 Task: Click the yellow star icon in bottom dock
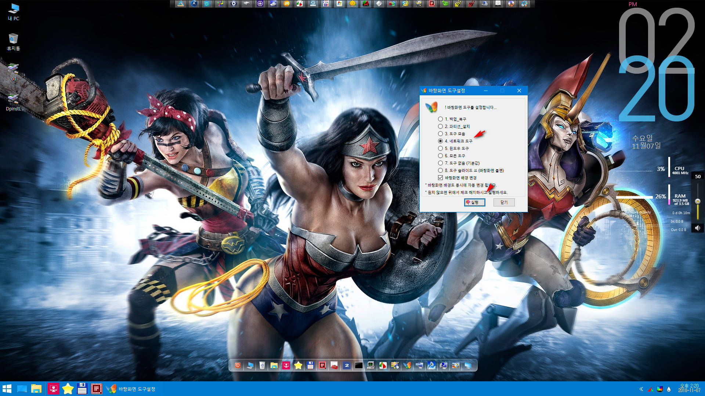pyautogui.click(x=298, y=365)
